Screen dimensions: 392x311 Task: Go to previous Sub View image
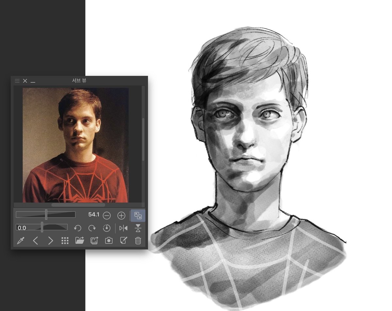coord(36,241)
